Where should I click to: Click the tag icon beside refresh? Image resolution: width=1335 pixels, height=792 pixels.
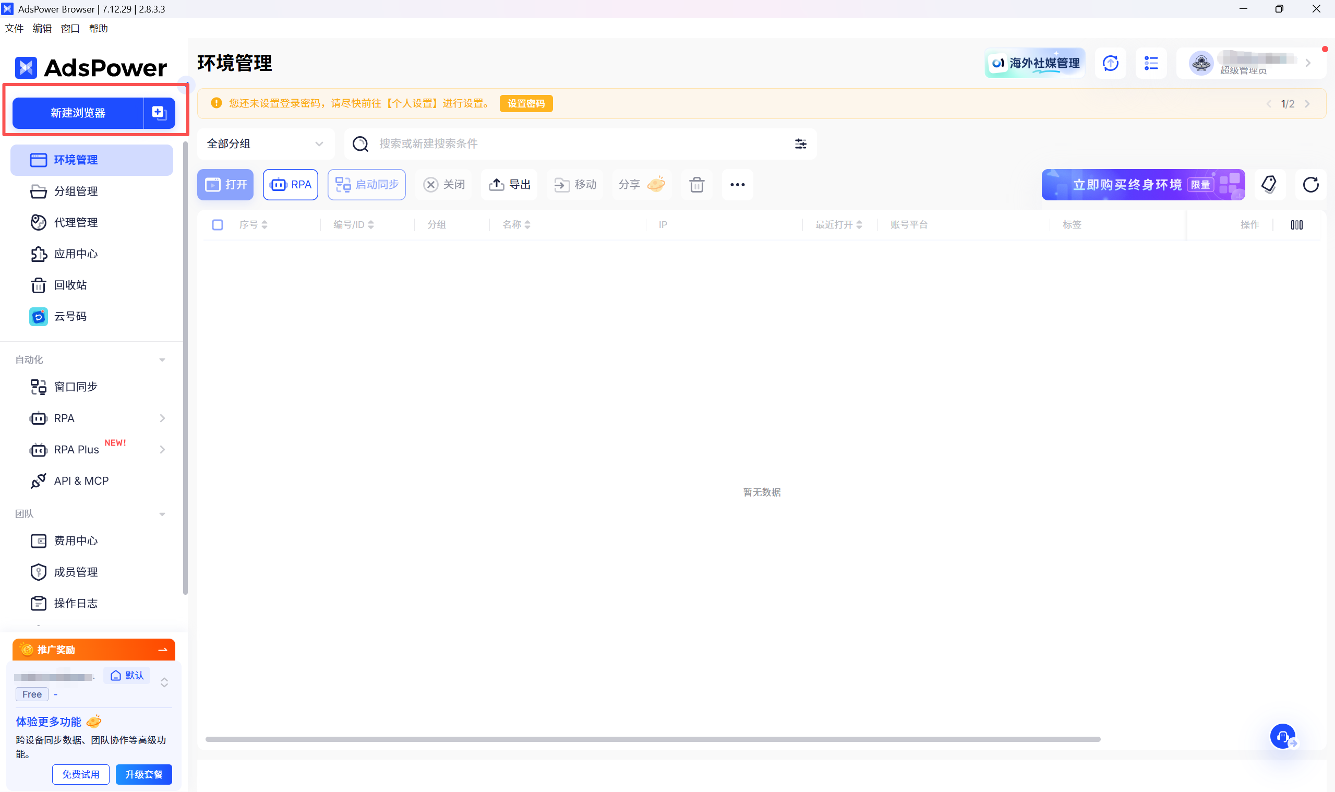(1268, 185)
